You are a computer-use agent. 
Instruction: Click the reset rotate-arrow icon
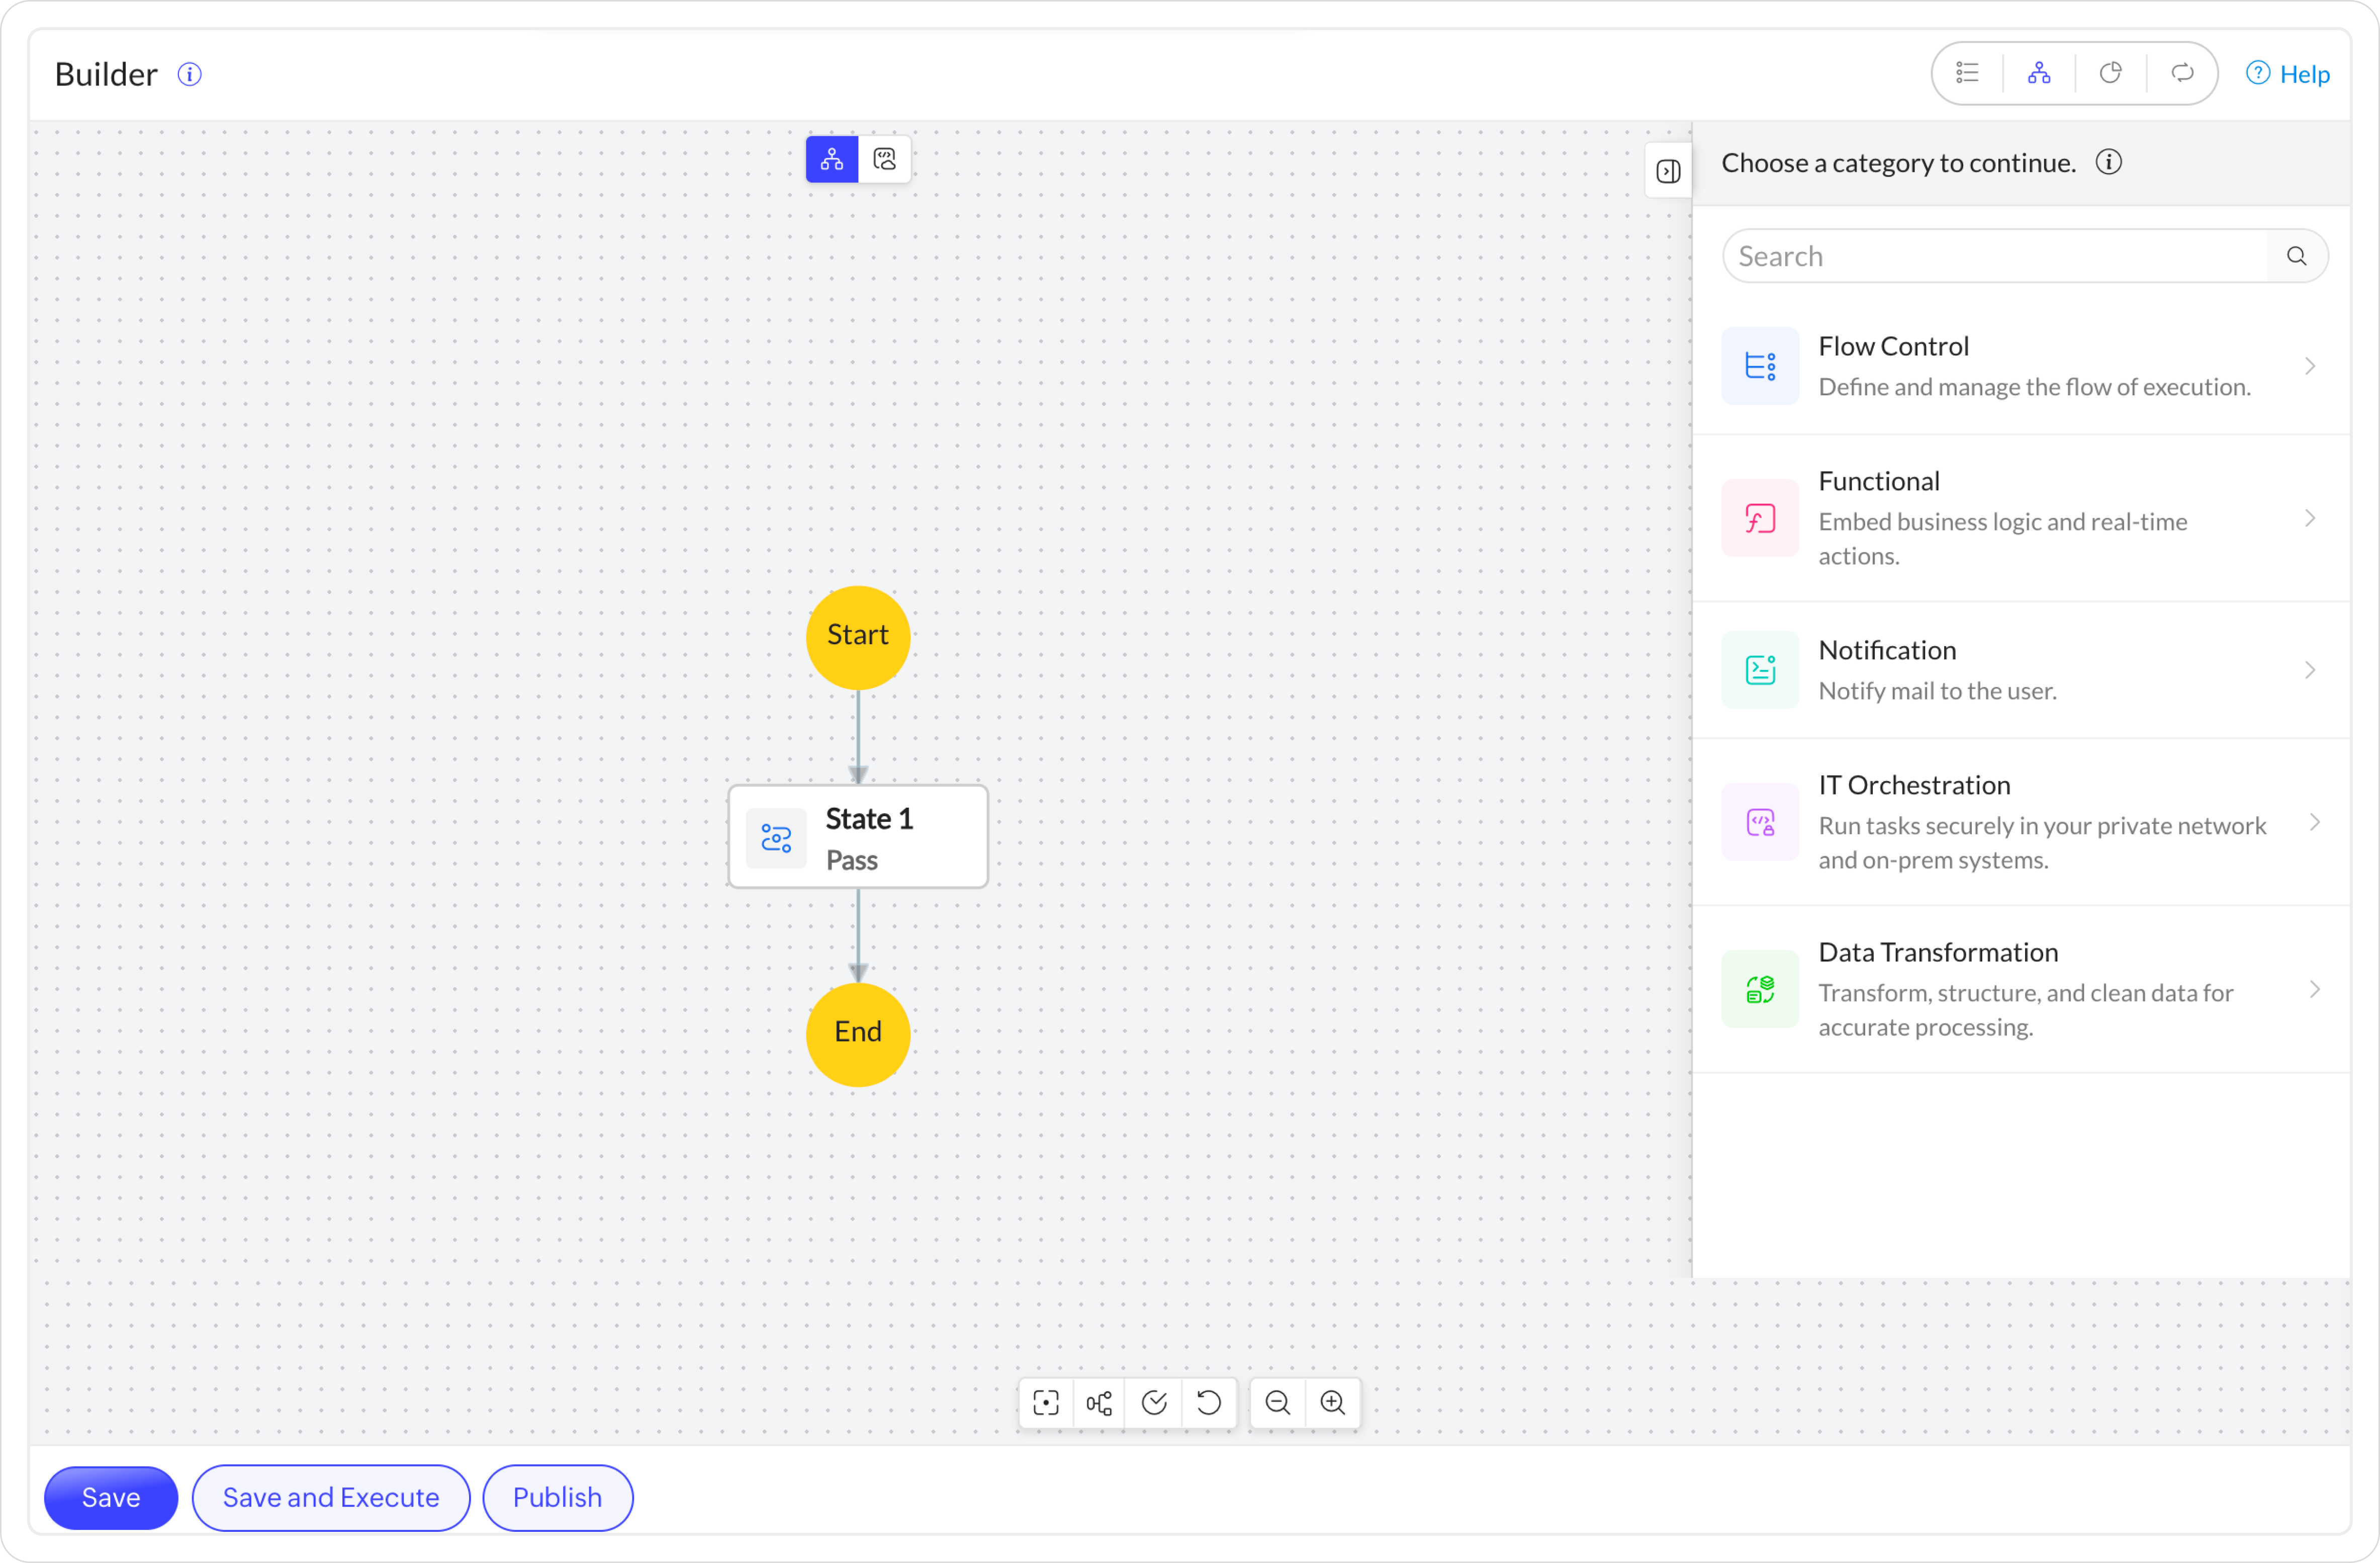(1209, 1403)
